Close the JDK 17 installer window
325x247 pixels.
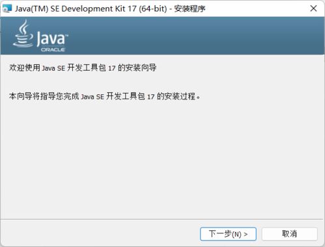(x=313, y=8)
